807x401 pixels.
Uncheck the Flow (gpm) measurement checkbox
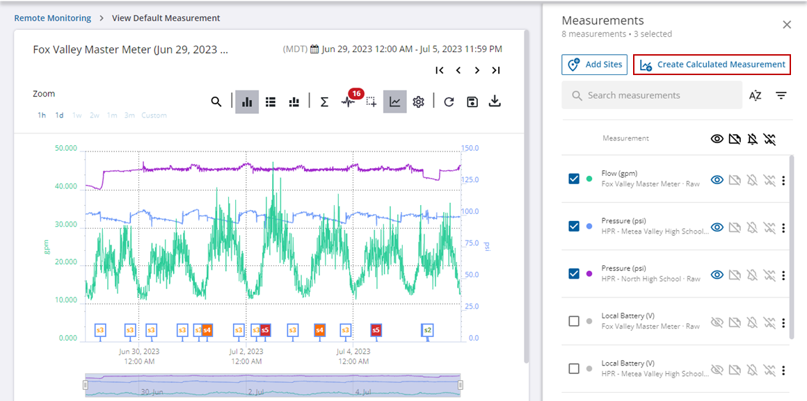pos(574,179)
